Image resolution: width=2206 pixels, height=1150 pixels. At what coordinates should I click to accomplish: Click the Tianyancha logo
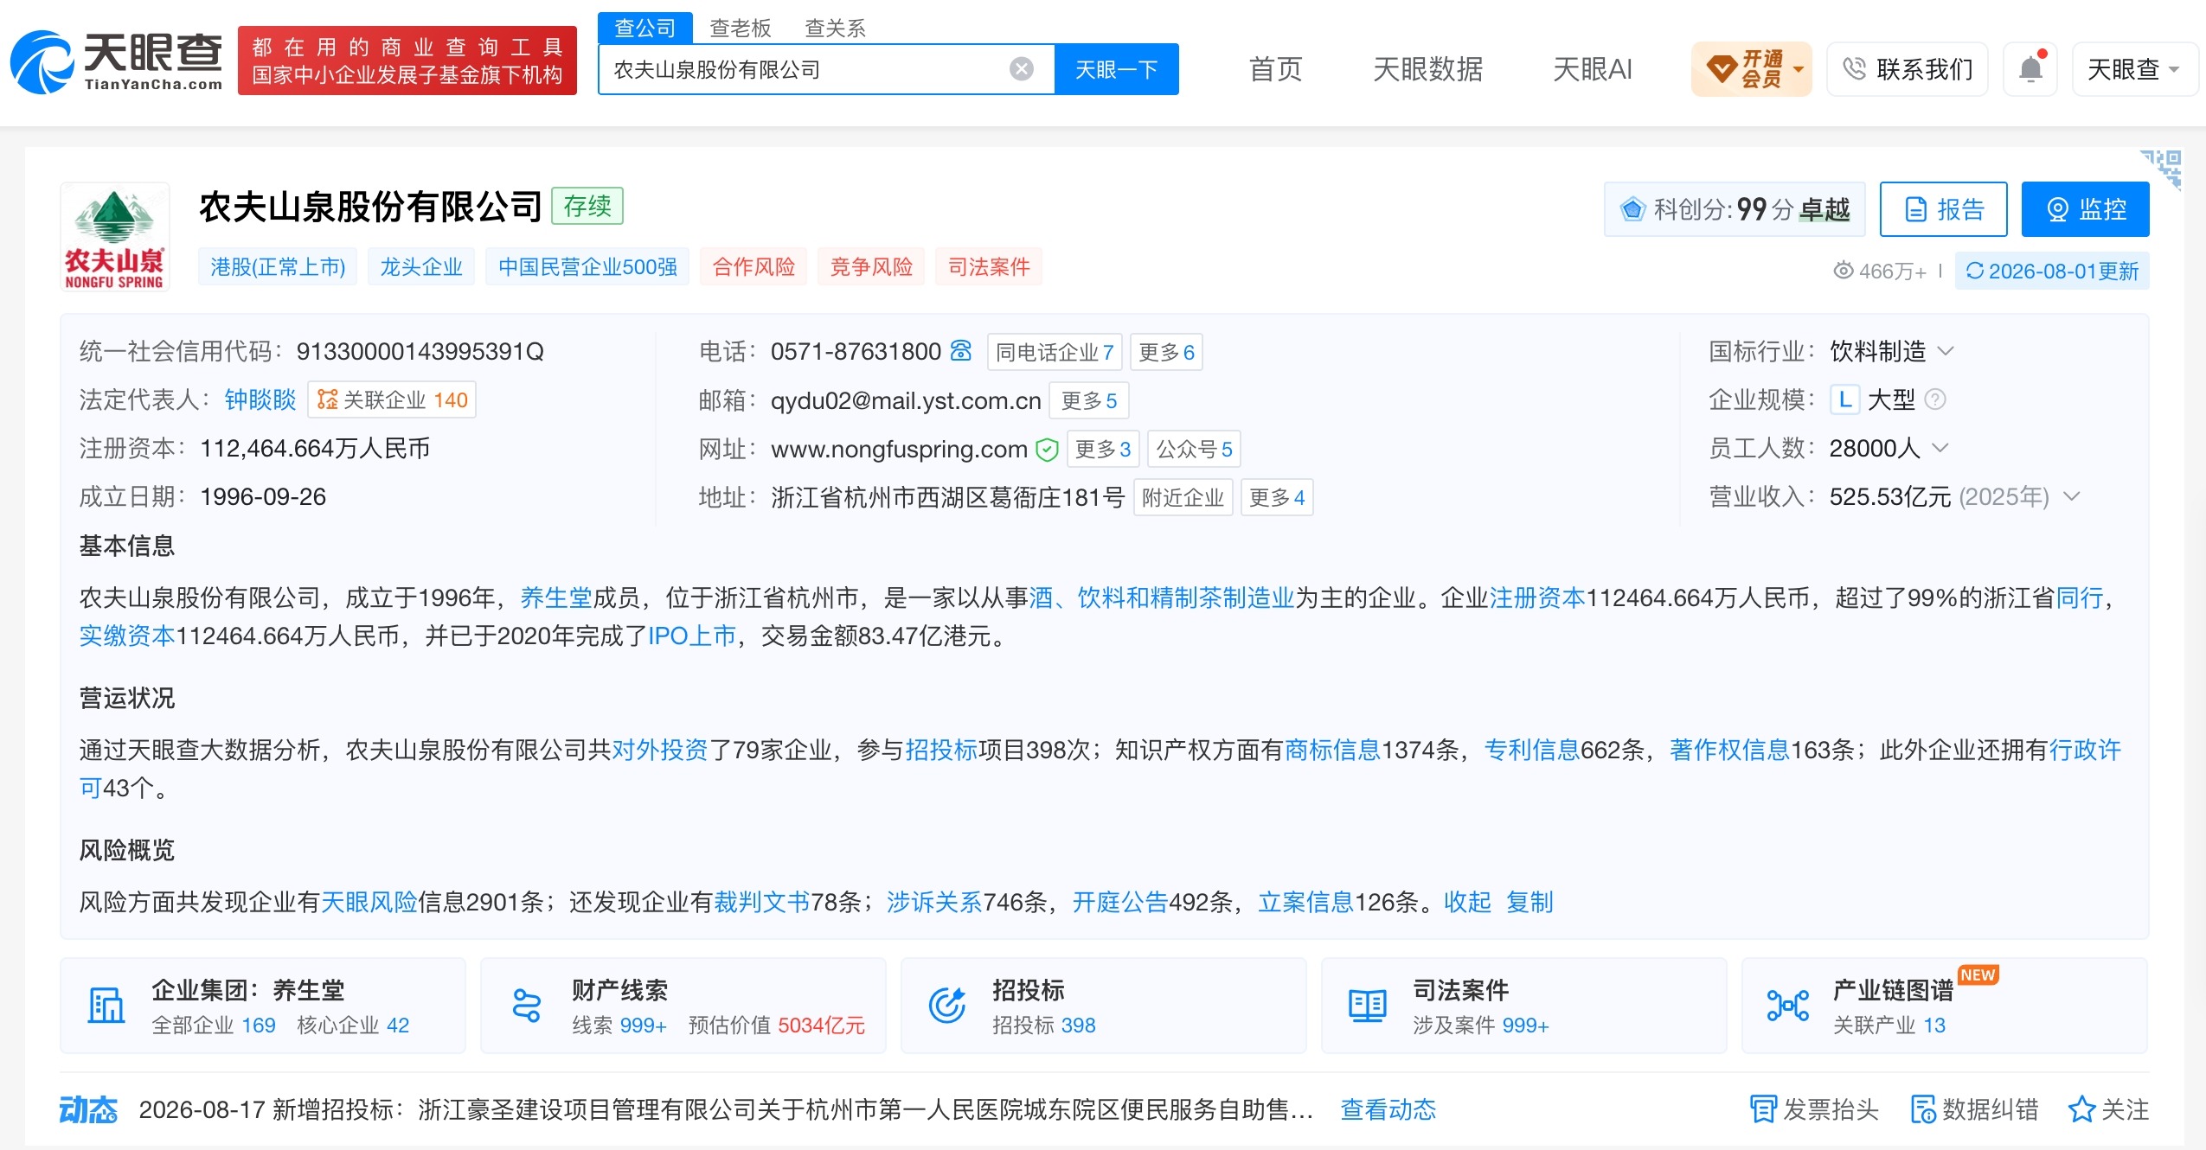[x=116, y=61]
